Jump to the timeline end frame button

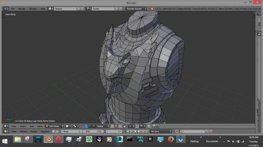click(x=147, y=131)
